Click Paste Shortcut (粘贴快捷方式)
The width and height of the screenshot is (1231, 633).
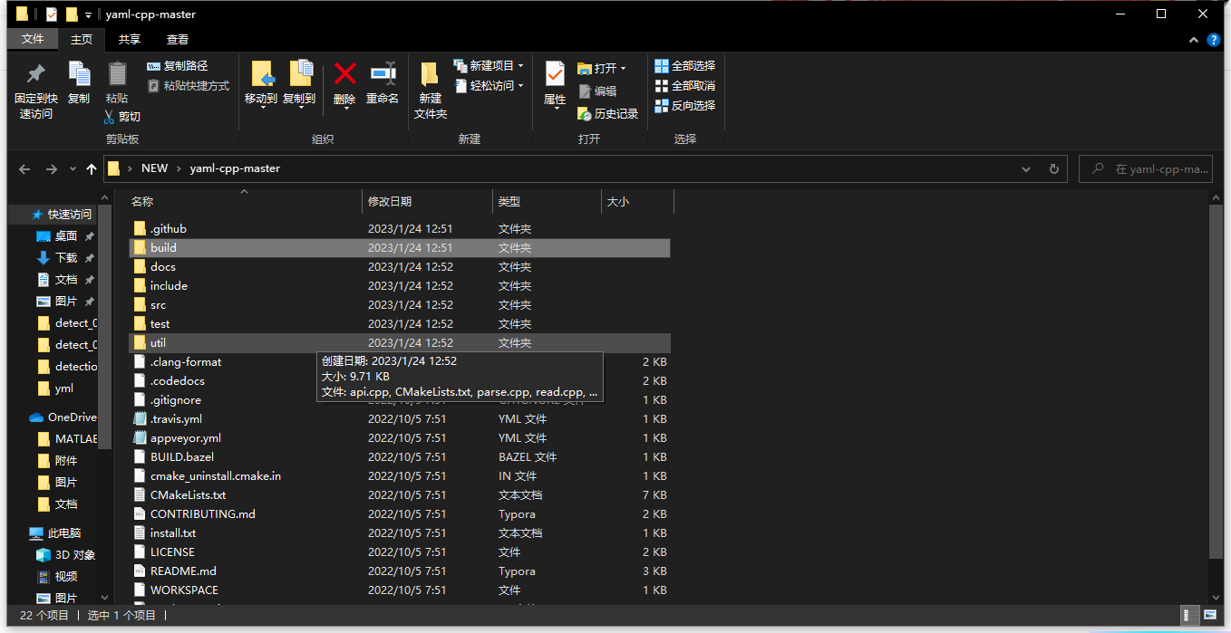coord(189,86)
